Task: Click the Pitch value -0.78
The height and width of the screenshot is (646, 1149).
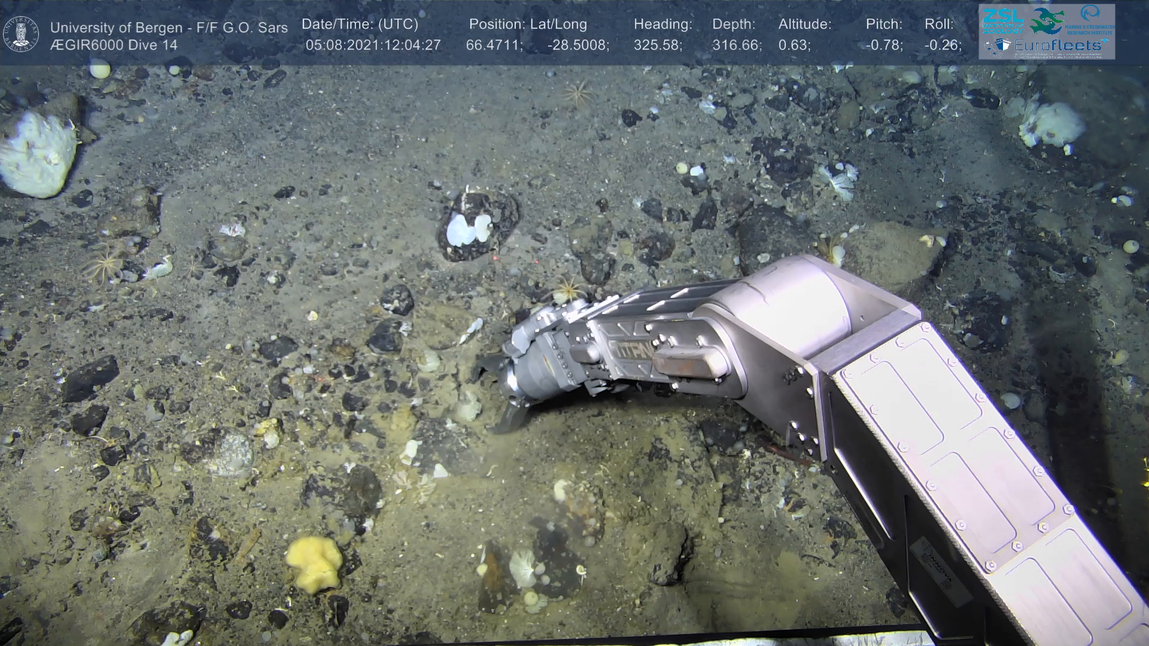Action: pyautogui.click(x=884, y=45)
